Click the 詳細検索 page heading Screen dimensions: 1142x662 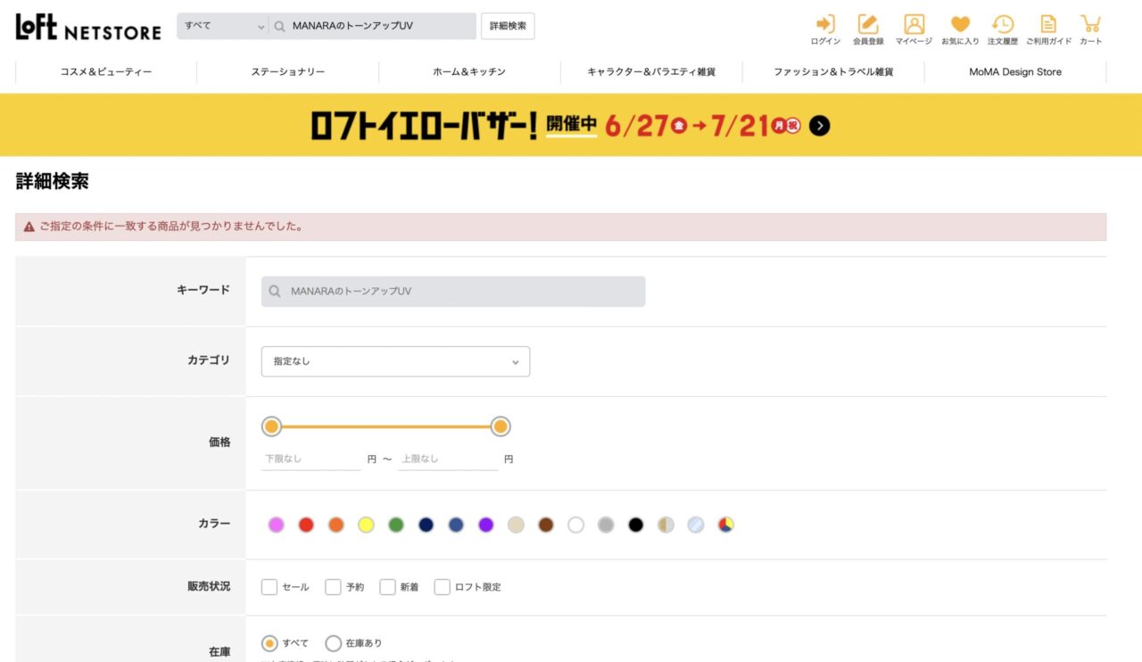point(53,182)
